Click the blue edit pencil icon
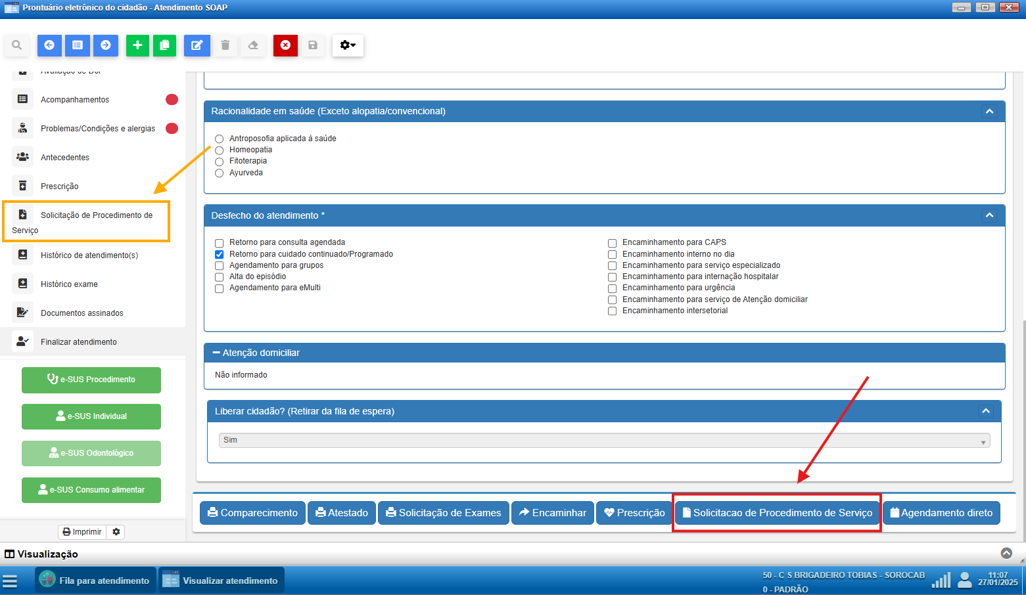This screenshot has height=595, width=1026. pyautogui.click(x=197, y=45)
